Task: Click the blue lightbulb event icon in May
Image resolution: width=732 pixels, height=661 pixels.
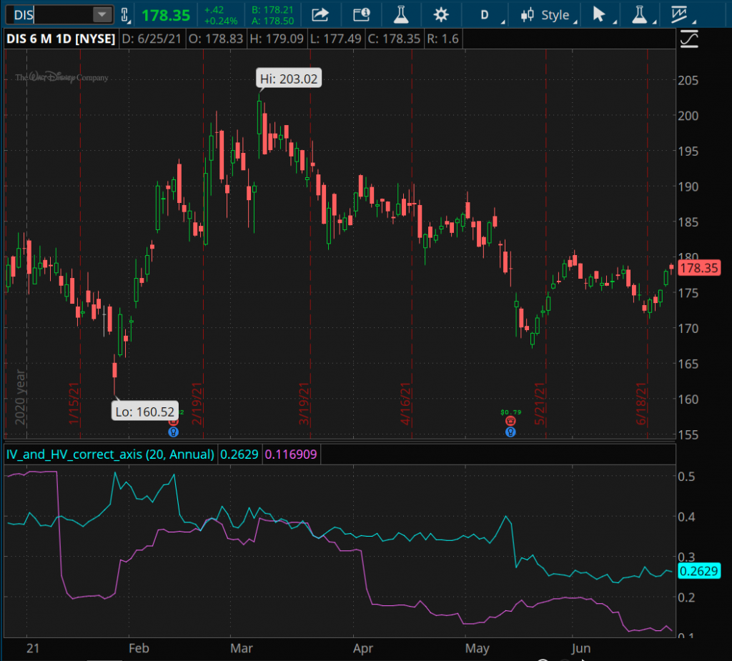Action: click(x=510, y=432)
